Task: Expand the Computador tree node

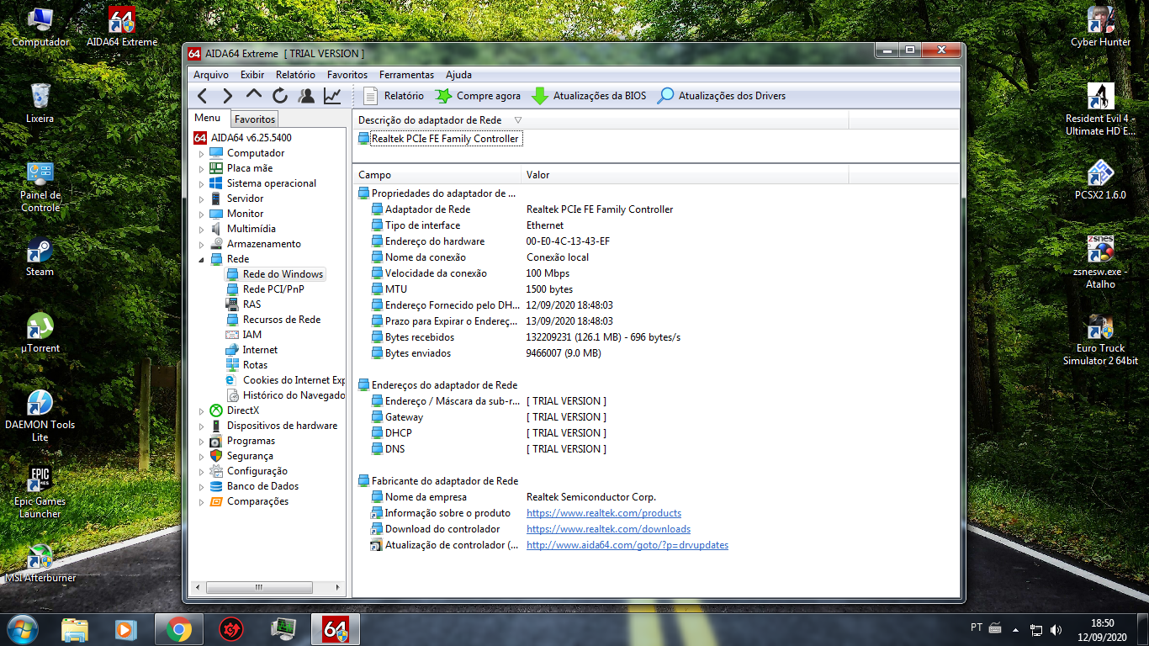Action: tap(201, 154)
